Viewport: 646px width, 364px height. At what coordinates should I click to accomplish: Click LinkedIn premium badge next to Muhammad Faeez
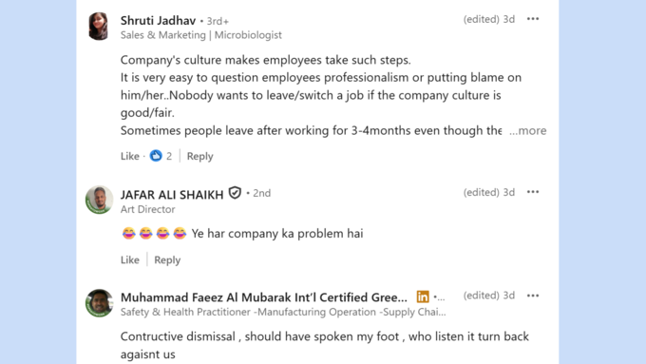point(423,297)
